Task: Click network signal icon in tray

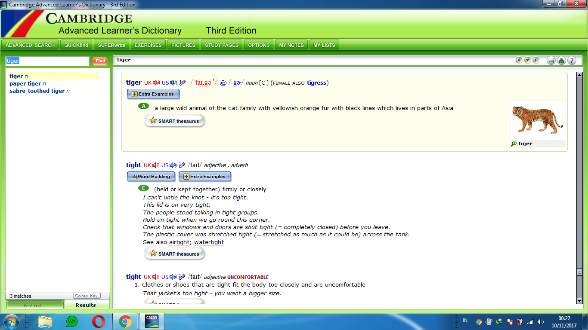Action: coord(530,321)
